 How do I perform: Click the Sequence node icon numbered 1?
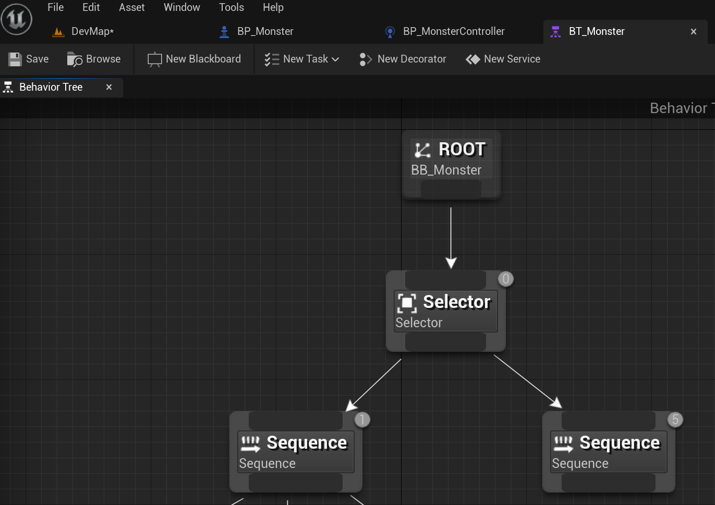250,444
